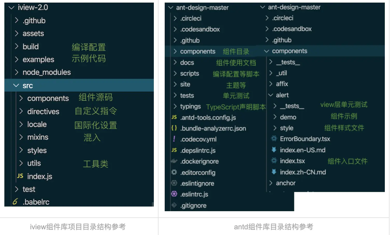This screenshot has width=390, height=235.
Task: Click the '国际化设置' annotation text
Action: (x=96, y=125)
